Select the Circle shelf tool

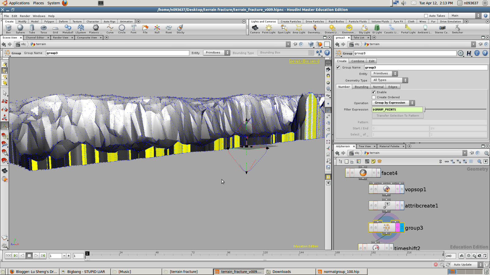pyautogui.click(x=122, y=29)
